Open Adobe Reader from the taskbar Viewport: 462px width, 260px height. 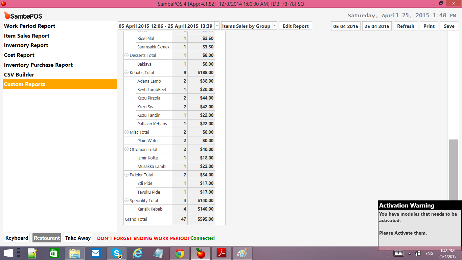221,253
